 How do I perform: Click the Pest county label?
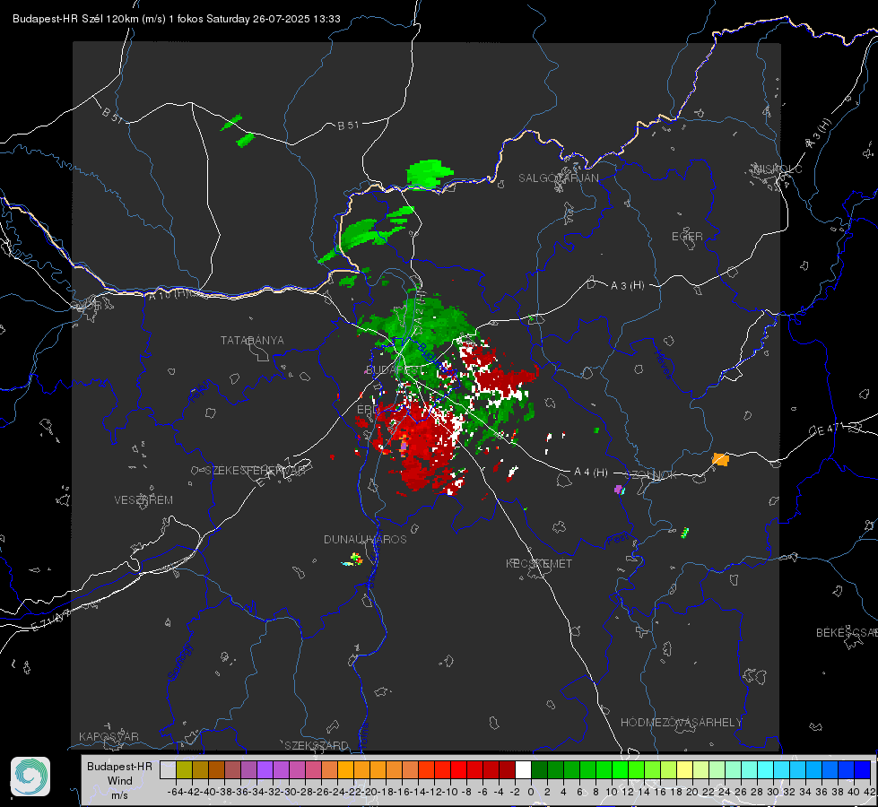click(x=617, y=539)
